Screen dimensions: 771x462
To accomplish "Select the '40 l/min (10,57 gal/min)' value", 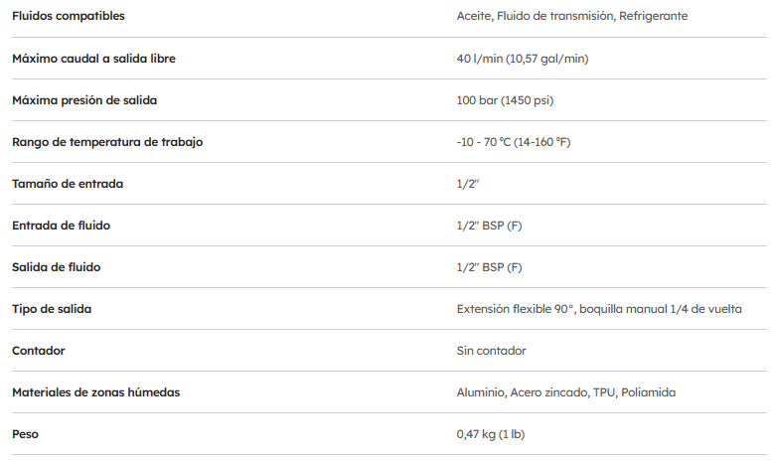I will click(x=522, y=59).
